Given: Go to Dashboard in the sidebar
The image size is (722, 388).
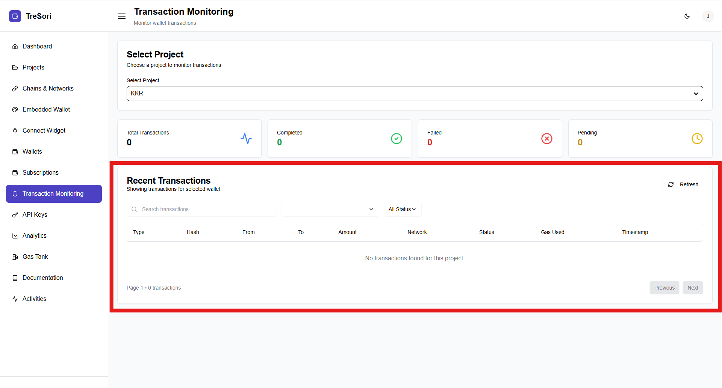Looking at the screenshot, I should (37, 46).
